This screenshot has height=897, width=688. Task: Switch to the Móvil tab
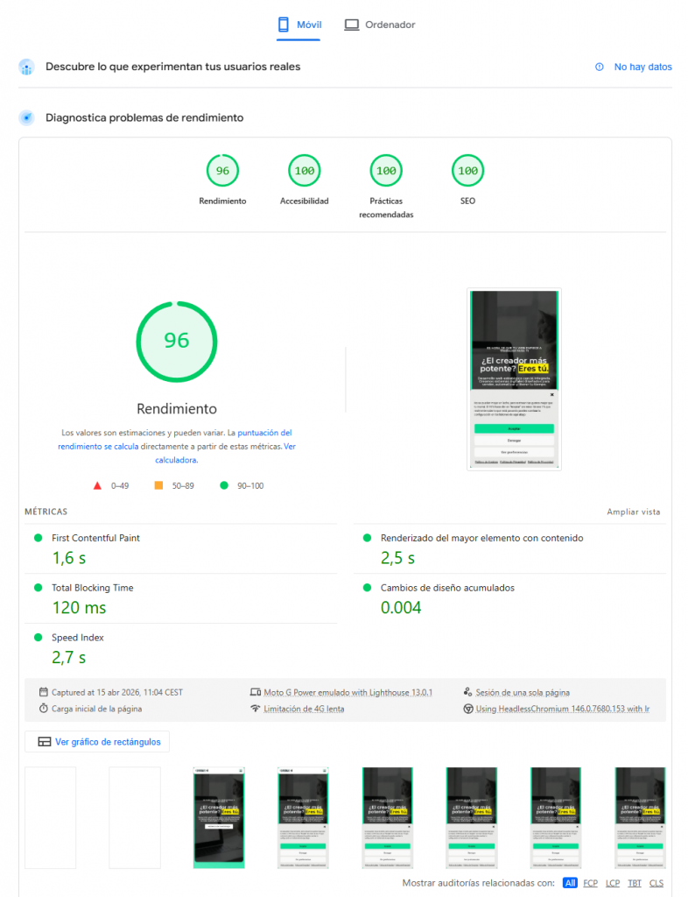299,25
